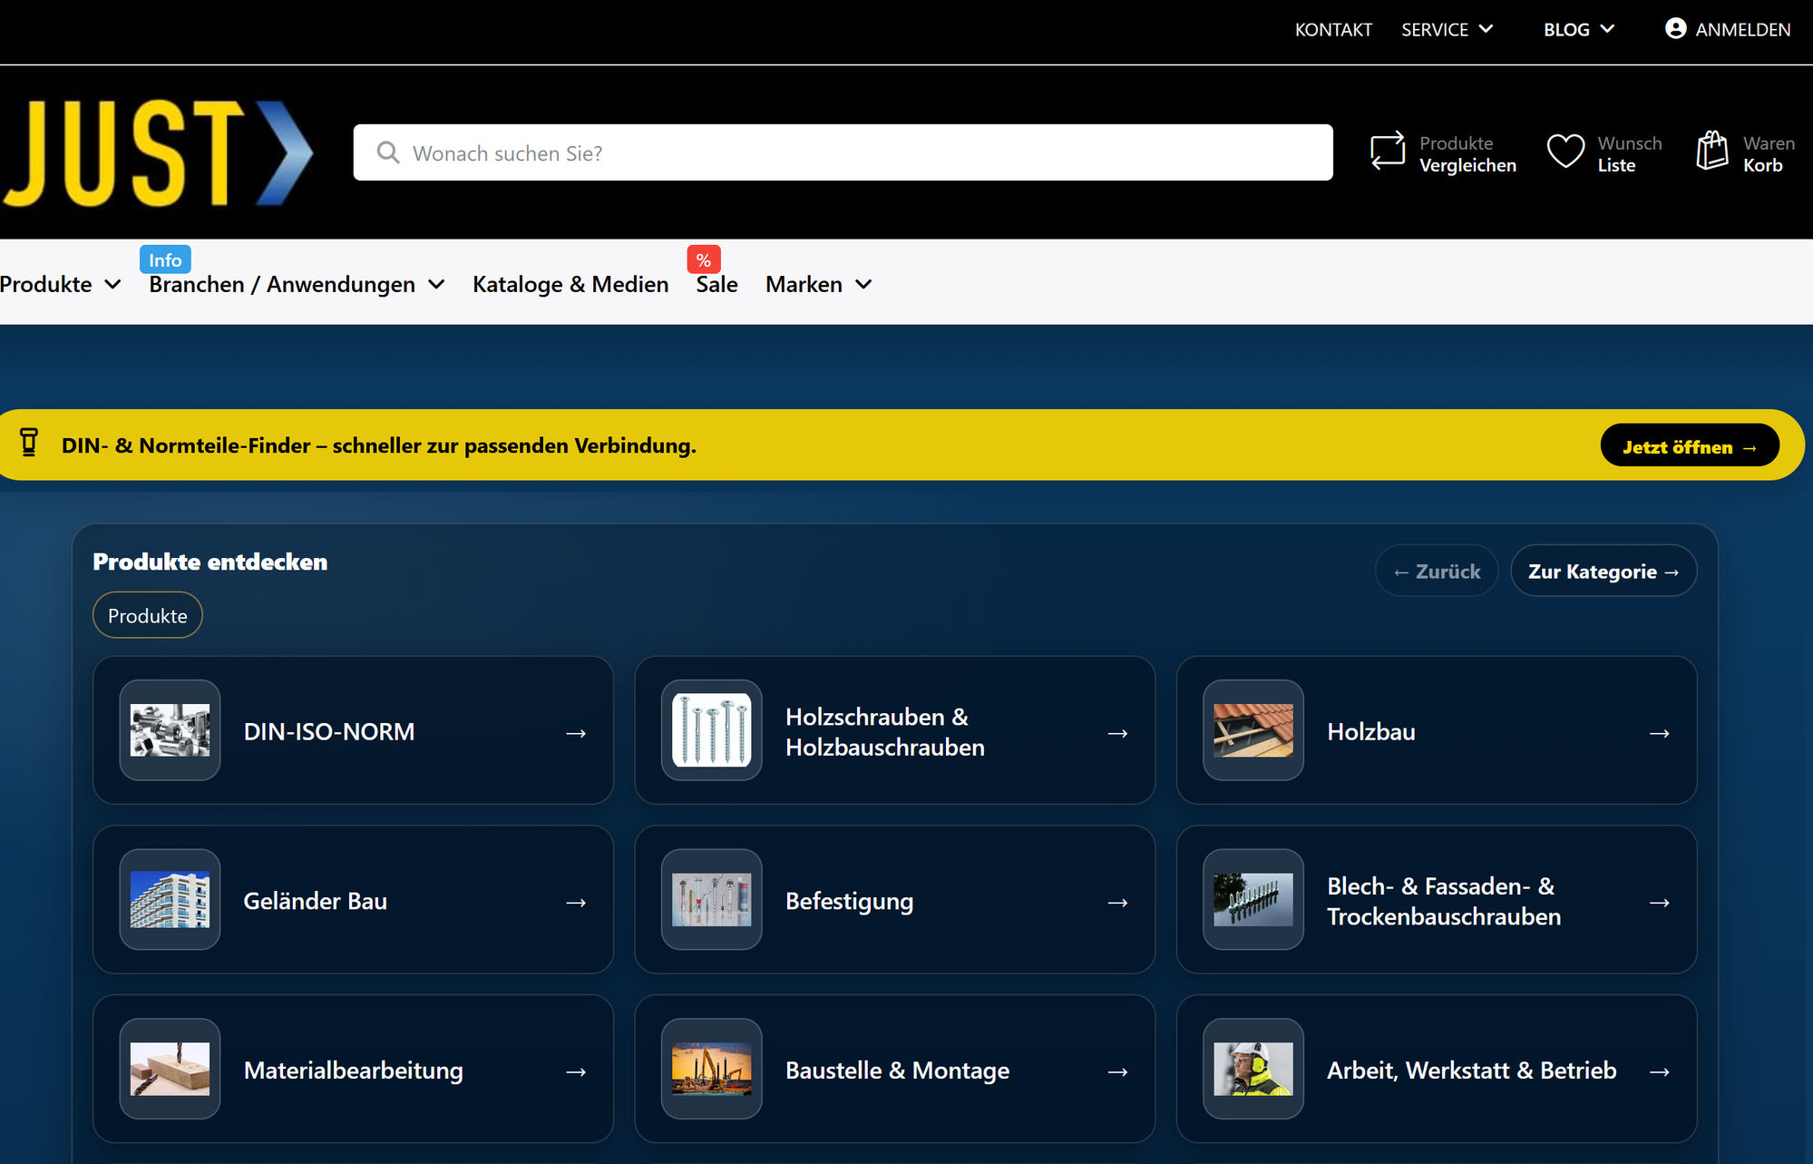1813x1164 pixels.
Task: Expand the Marken menu chevron
Action: tap(863, 284)
